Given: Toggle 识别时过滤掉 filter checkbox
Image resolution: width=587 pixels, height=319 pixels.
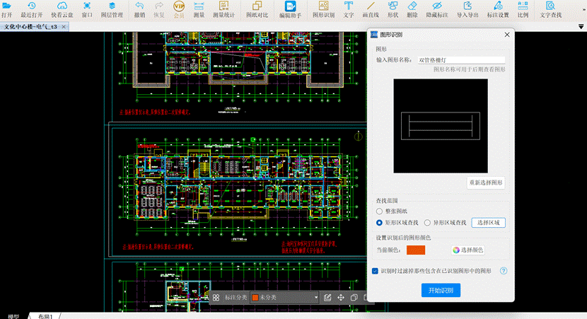Looking at the screenshot, I should (375, 271).
